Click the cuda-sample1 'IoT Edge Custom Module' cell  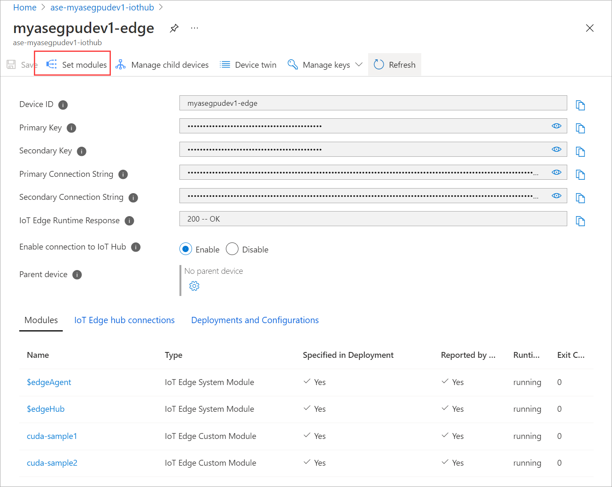210,436
